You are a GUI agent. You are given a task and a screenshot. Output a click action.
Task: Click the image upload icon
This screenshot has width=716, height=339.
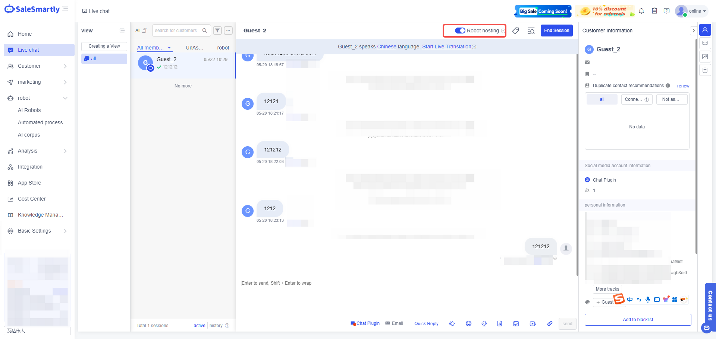point(516,324)
